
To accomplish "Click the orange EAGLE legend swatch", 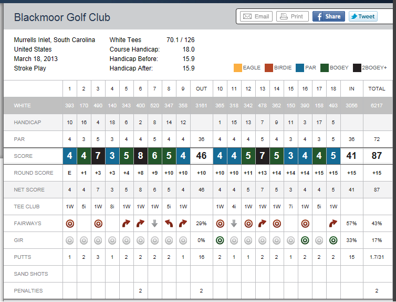I will (237, 68).
